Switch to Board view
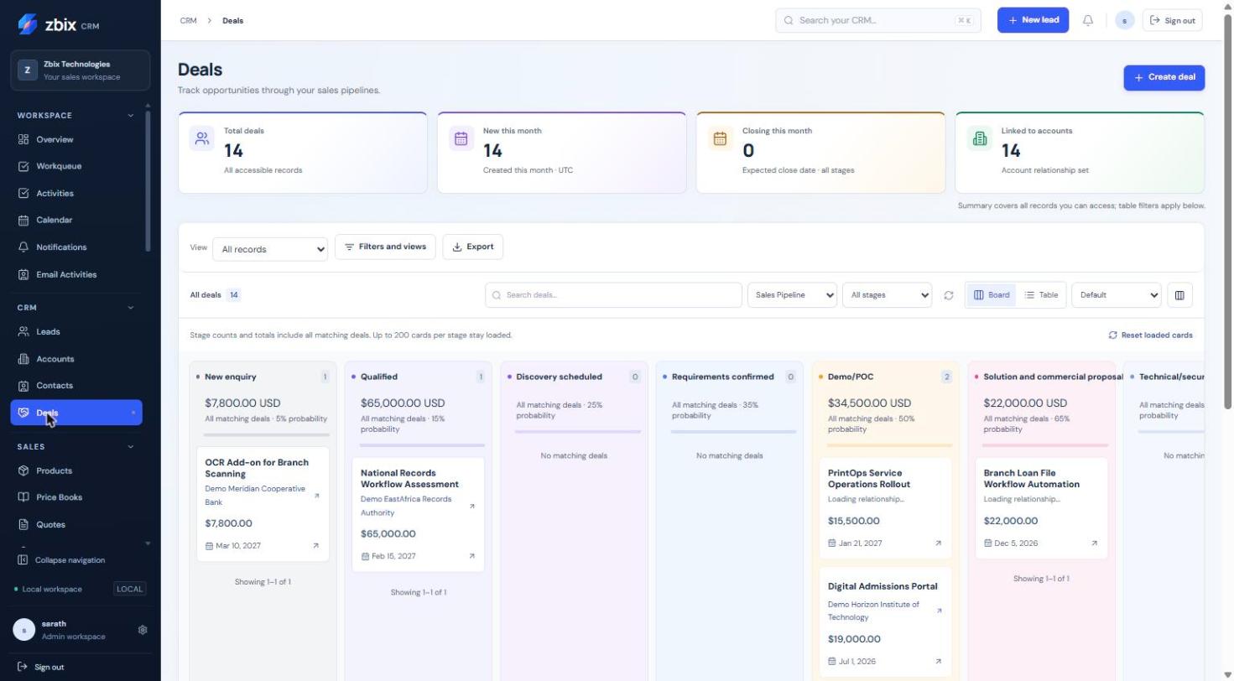Viewport: 1234px width, 681px height. point(992,295)
